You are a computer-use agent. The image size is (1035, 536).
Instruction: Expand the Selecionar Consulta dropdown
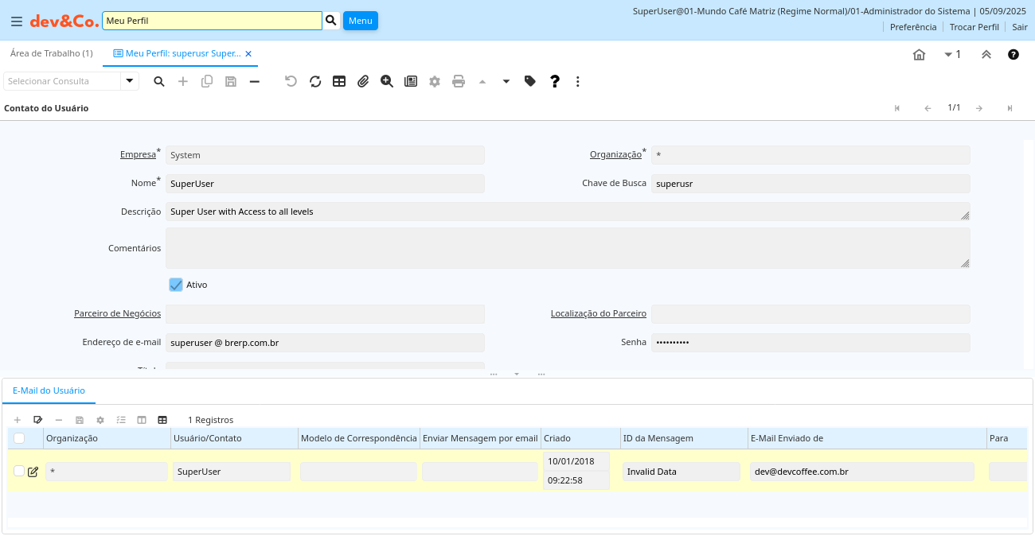(130, 81)
